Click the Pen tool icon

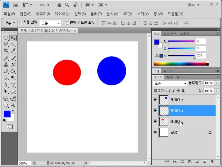pyautogui.click(x=6, y=85)
